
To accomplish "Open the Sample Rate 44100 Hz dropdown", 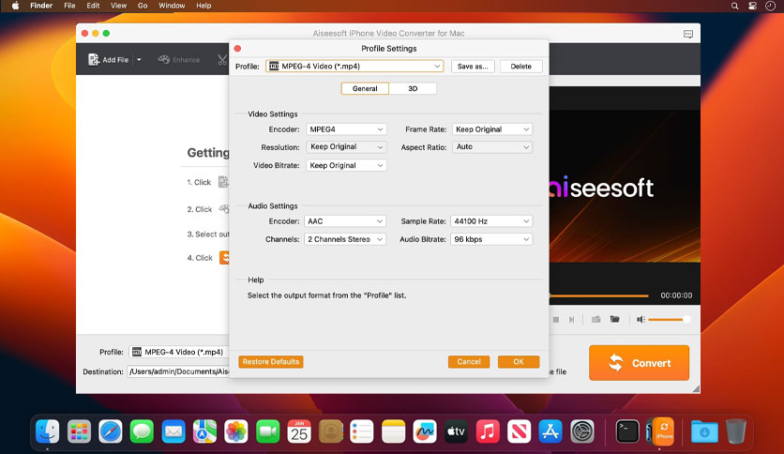I will click(491, 221).
